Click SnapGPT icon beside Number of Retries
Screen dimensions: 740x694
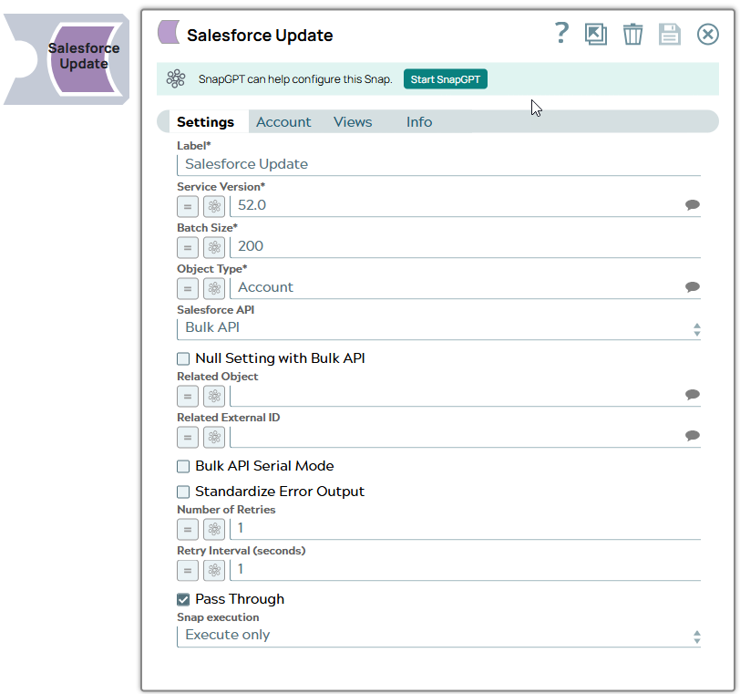click(x=214, y=529)
